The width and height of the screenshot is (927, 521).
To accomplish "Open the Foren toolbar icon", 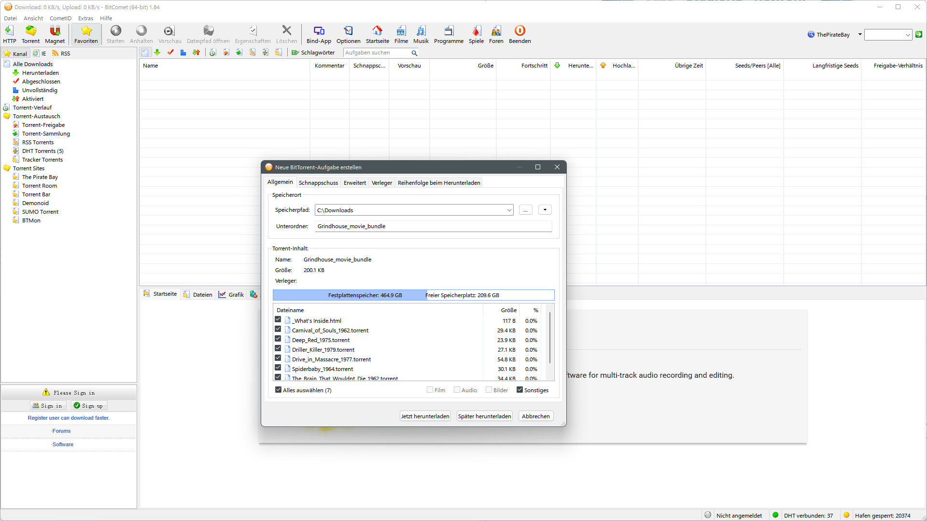I will tap(496, 35).
